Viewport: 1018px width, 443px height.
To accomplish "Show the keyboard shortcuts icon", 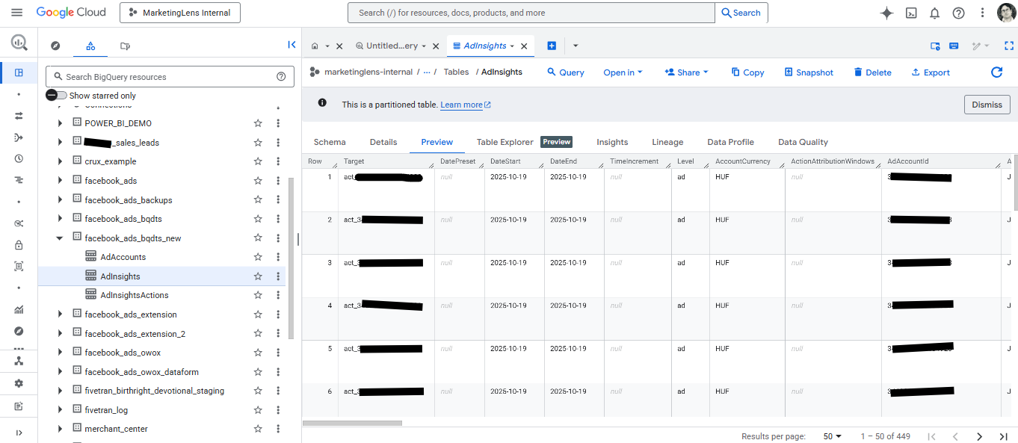I will 953,46.
